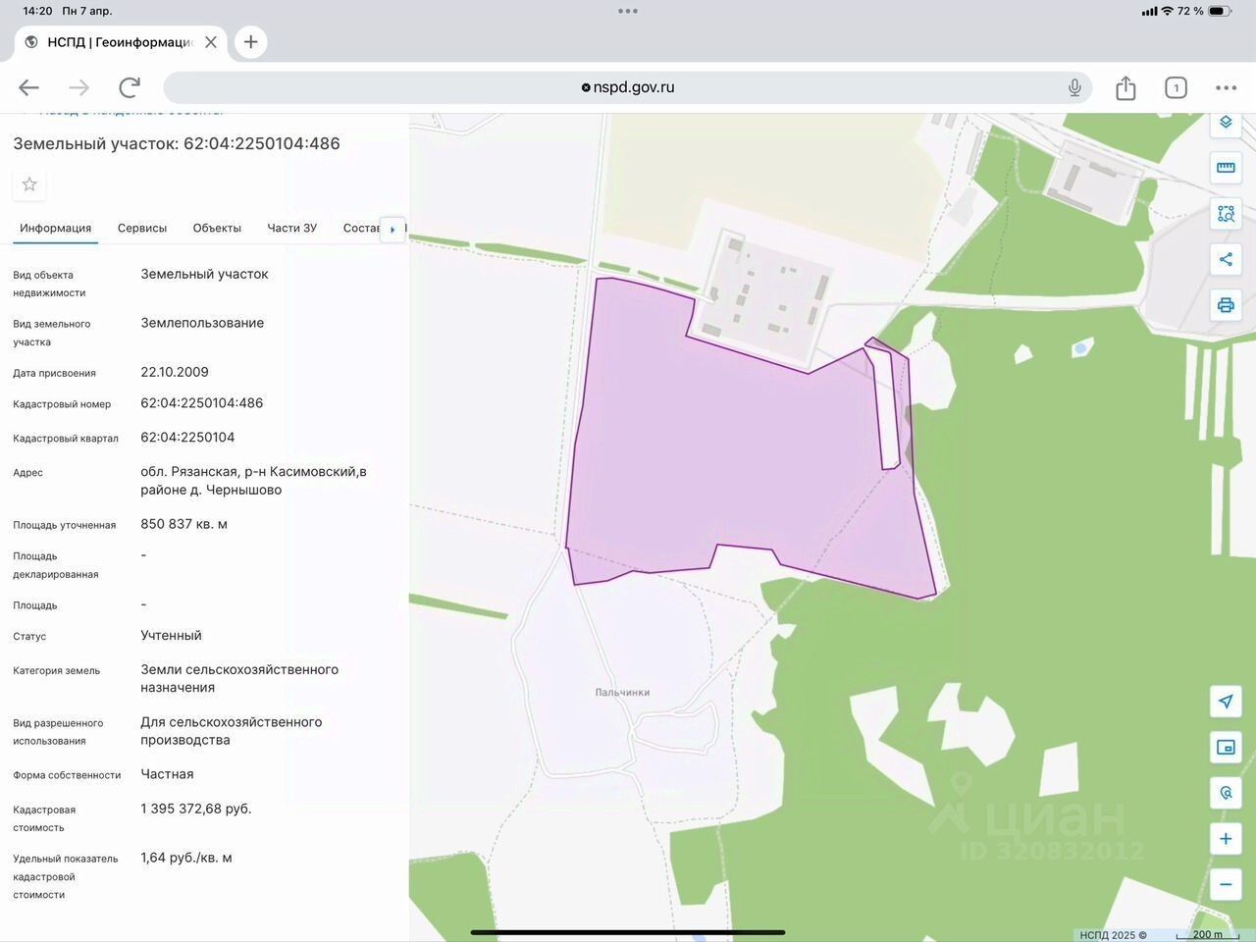Zoom in on the map
Screen dimensions: 1256x942
pyautogui.click(x=1226, y=839)
